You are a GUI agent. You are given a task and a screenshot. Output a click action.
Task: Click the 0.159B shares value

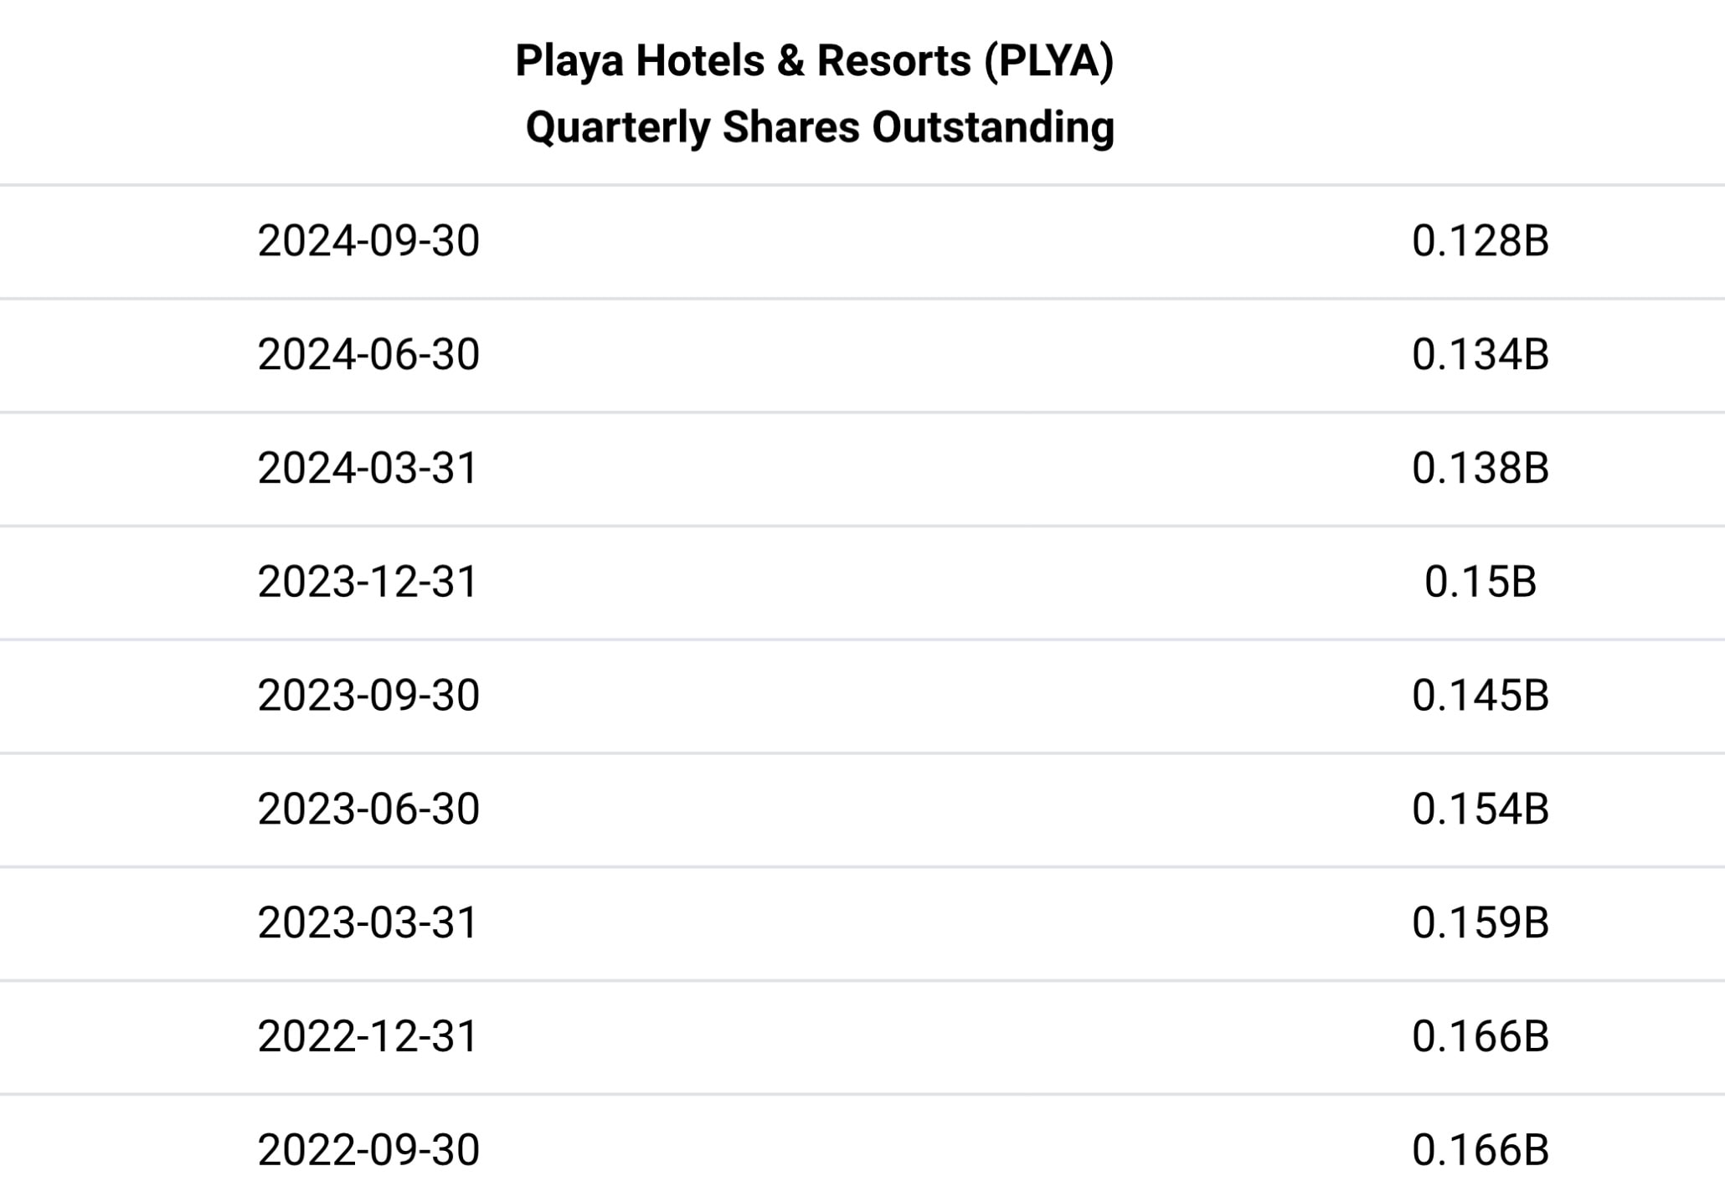[1480, 923]
